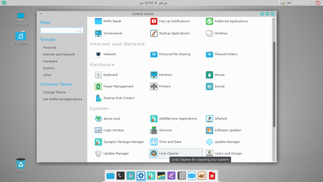Click the red power button in panel
This screenshot has width=323, height=182.
click(x=317, y=3)
